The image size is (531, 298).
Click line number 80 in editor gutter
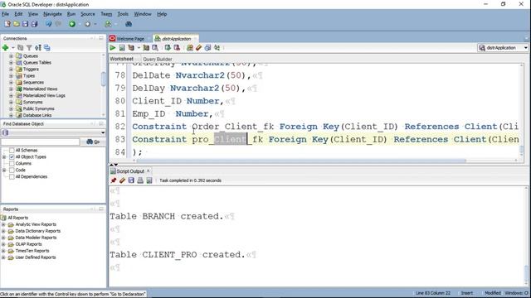[x=119, y=101]
